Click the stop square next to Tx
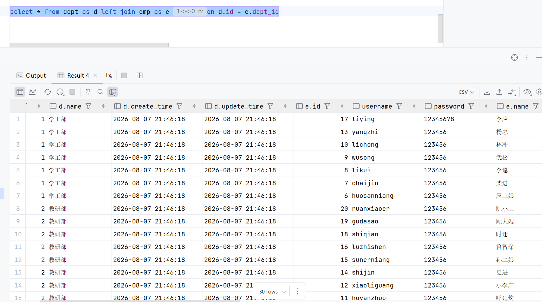The height and width of the screenshot is (302, 542). click(x=124, y=75)
